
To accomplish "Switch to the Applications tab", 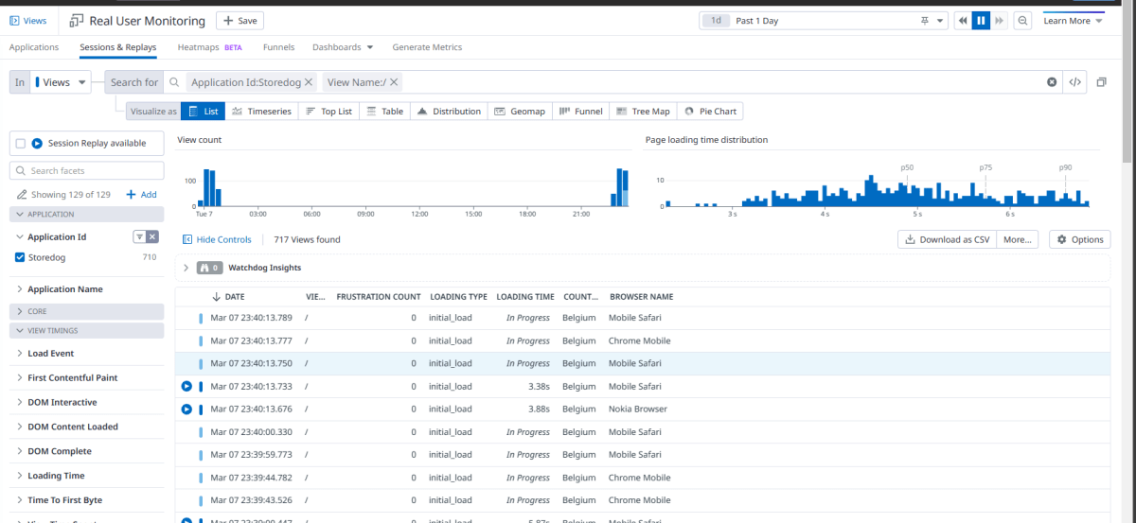I will 34,47.
